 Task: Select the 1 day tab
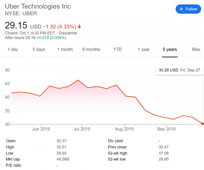13,49
